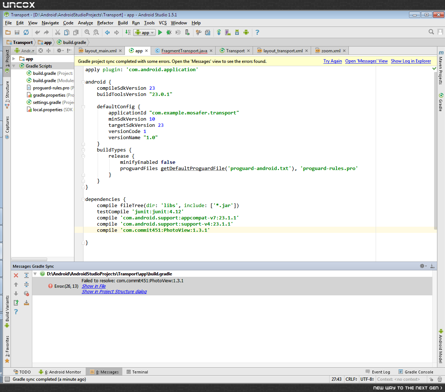The image size is (445, 392).
Task: Run the app with green play icon
Action: (x=160, y=32)
